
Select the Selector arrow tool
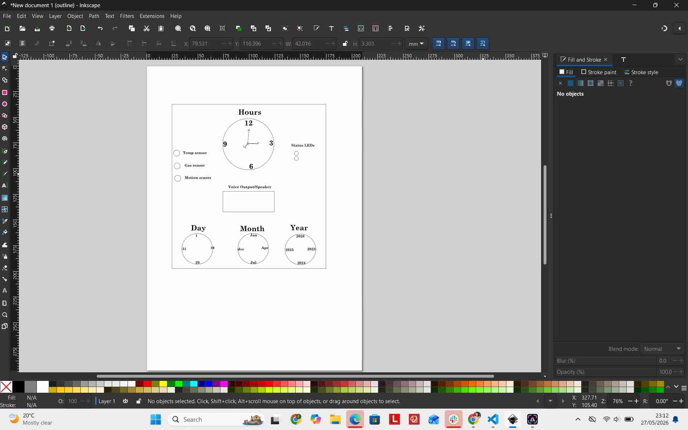tap(5, 57)
